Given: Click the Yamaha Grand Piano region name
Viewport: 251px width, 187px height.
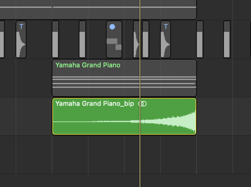Looking at the screenshot, I should 88,65.
